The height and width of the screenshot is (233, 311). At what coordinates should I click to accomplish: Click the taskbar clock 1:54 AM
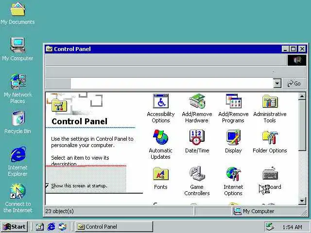[292, 227]
